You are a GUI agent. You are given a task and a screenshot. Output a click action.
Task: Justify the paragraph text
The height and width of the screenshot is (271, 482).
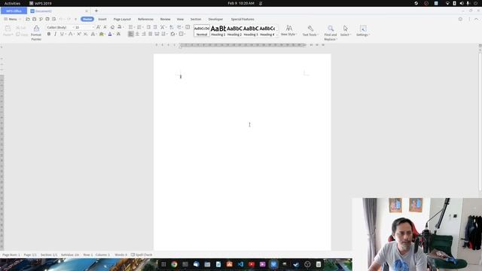point(151,34)
